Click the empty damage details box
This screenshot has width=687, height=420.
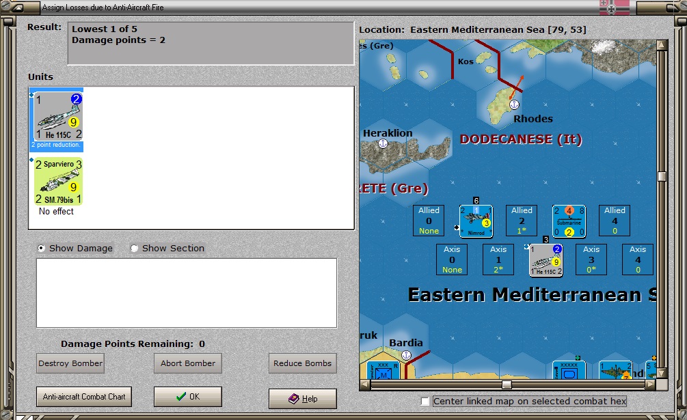click(187, 293)
